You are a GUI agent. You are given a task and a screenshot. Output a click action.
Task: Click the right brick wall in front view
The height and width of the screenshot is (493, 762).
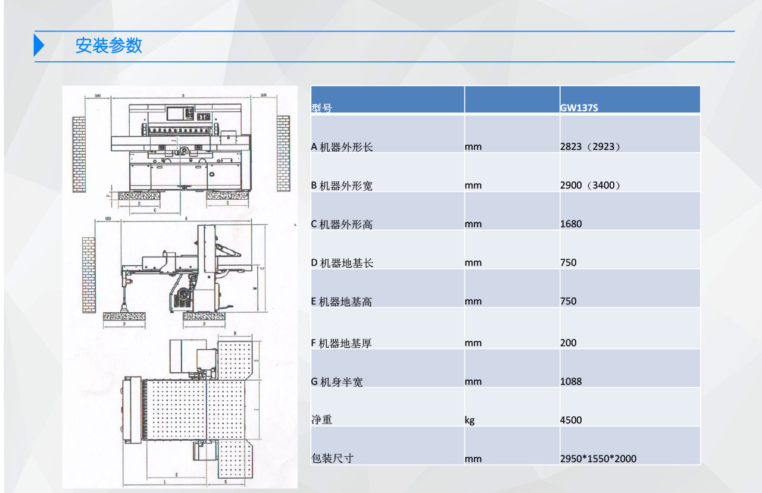(x=283, y=153)
